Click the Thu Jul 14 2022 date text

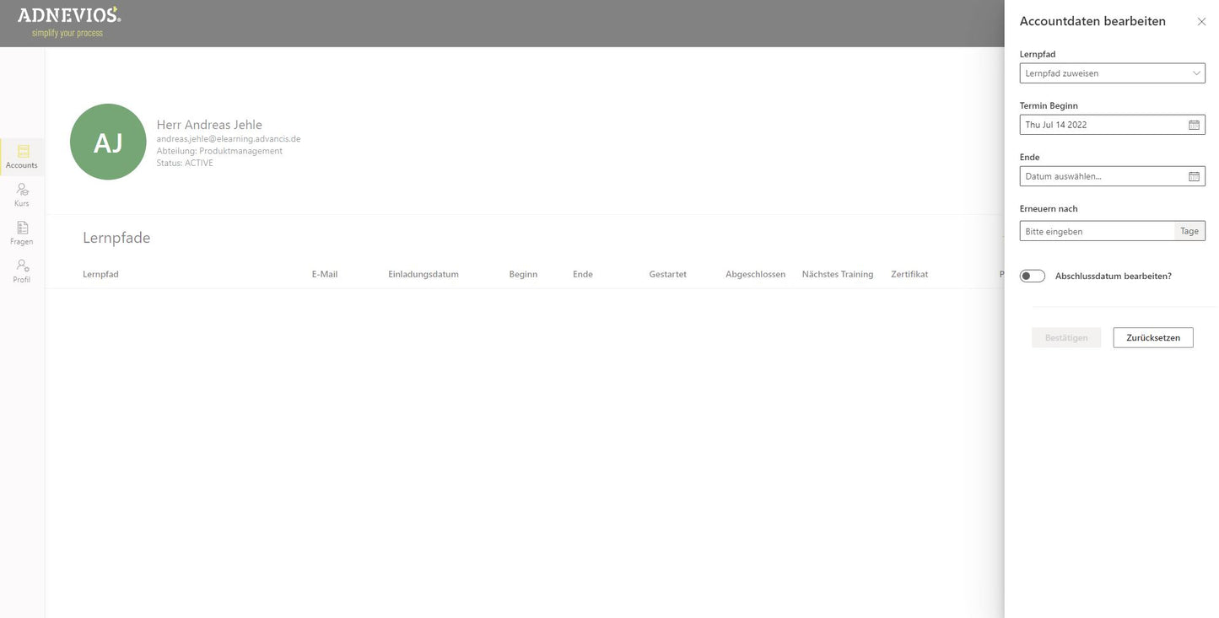1056,125
